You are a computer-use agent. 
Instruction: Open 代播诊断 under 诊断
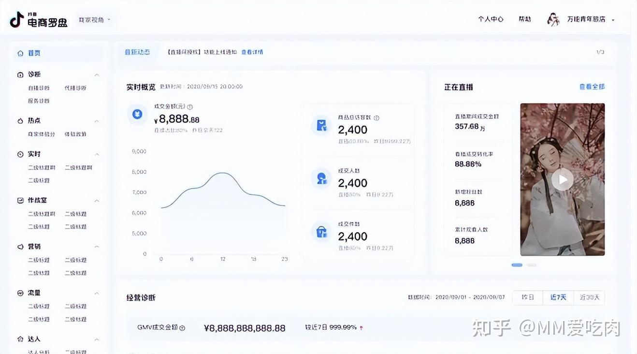click(x=75, y=88)
